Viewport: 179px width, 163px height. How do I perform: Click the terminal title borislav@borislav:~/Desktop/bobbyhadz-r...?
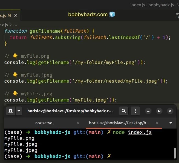[x=70, y=111]
